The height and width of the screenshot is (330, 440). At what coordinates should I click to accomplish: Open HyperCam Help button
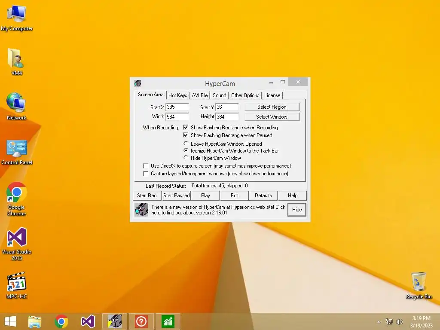[293, 196]
